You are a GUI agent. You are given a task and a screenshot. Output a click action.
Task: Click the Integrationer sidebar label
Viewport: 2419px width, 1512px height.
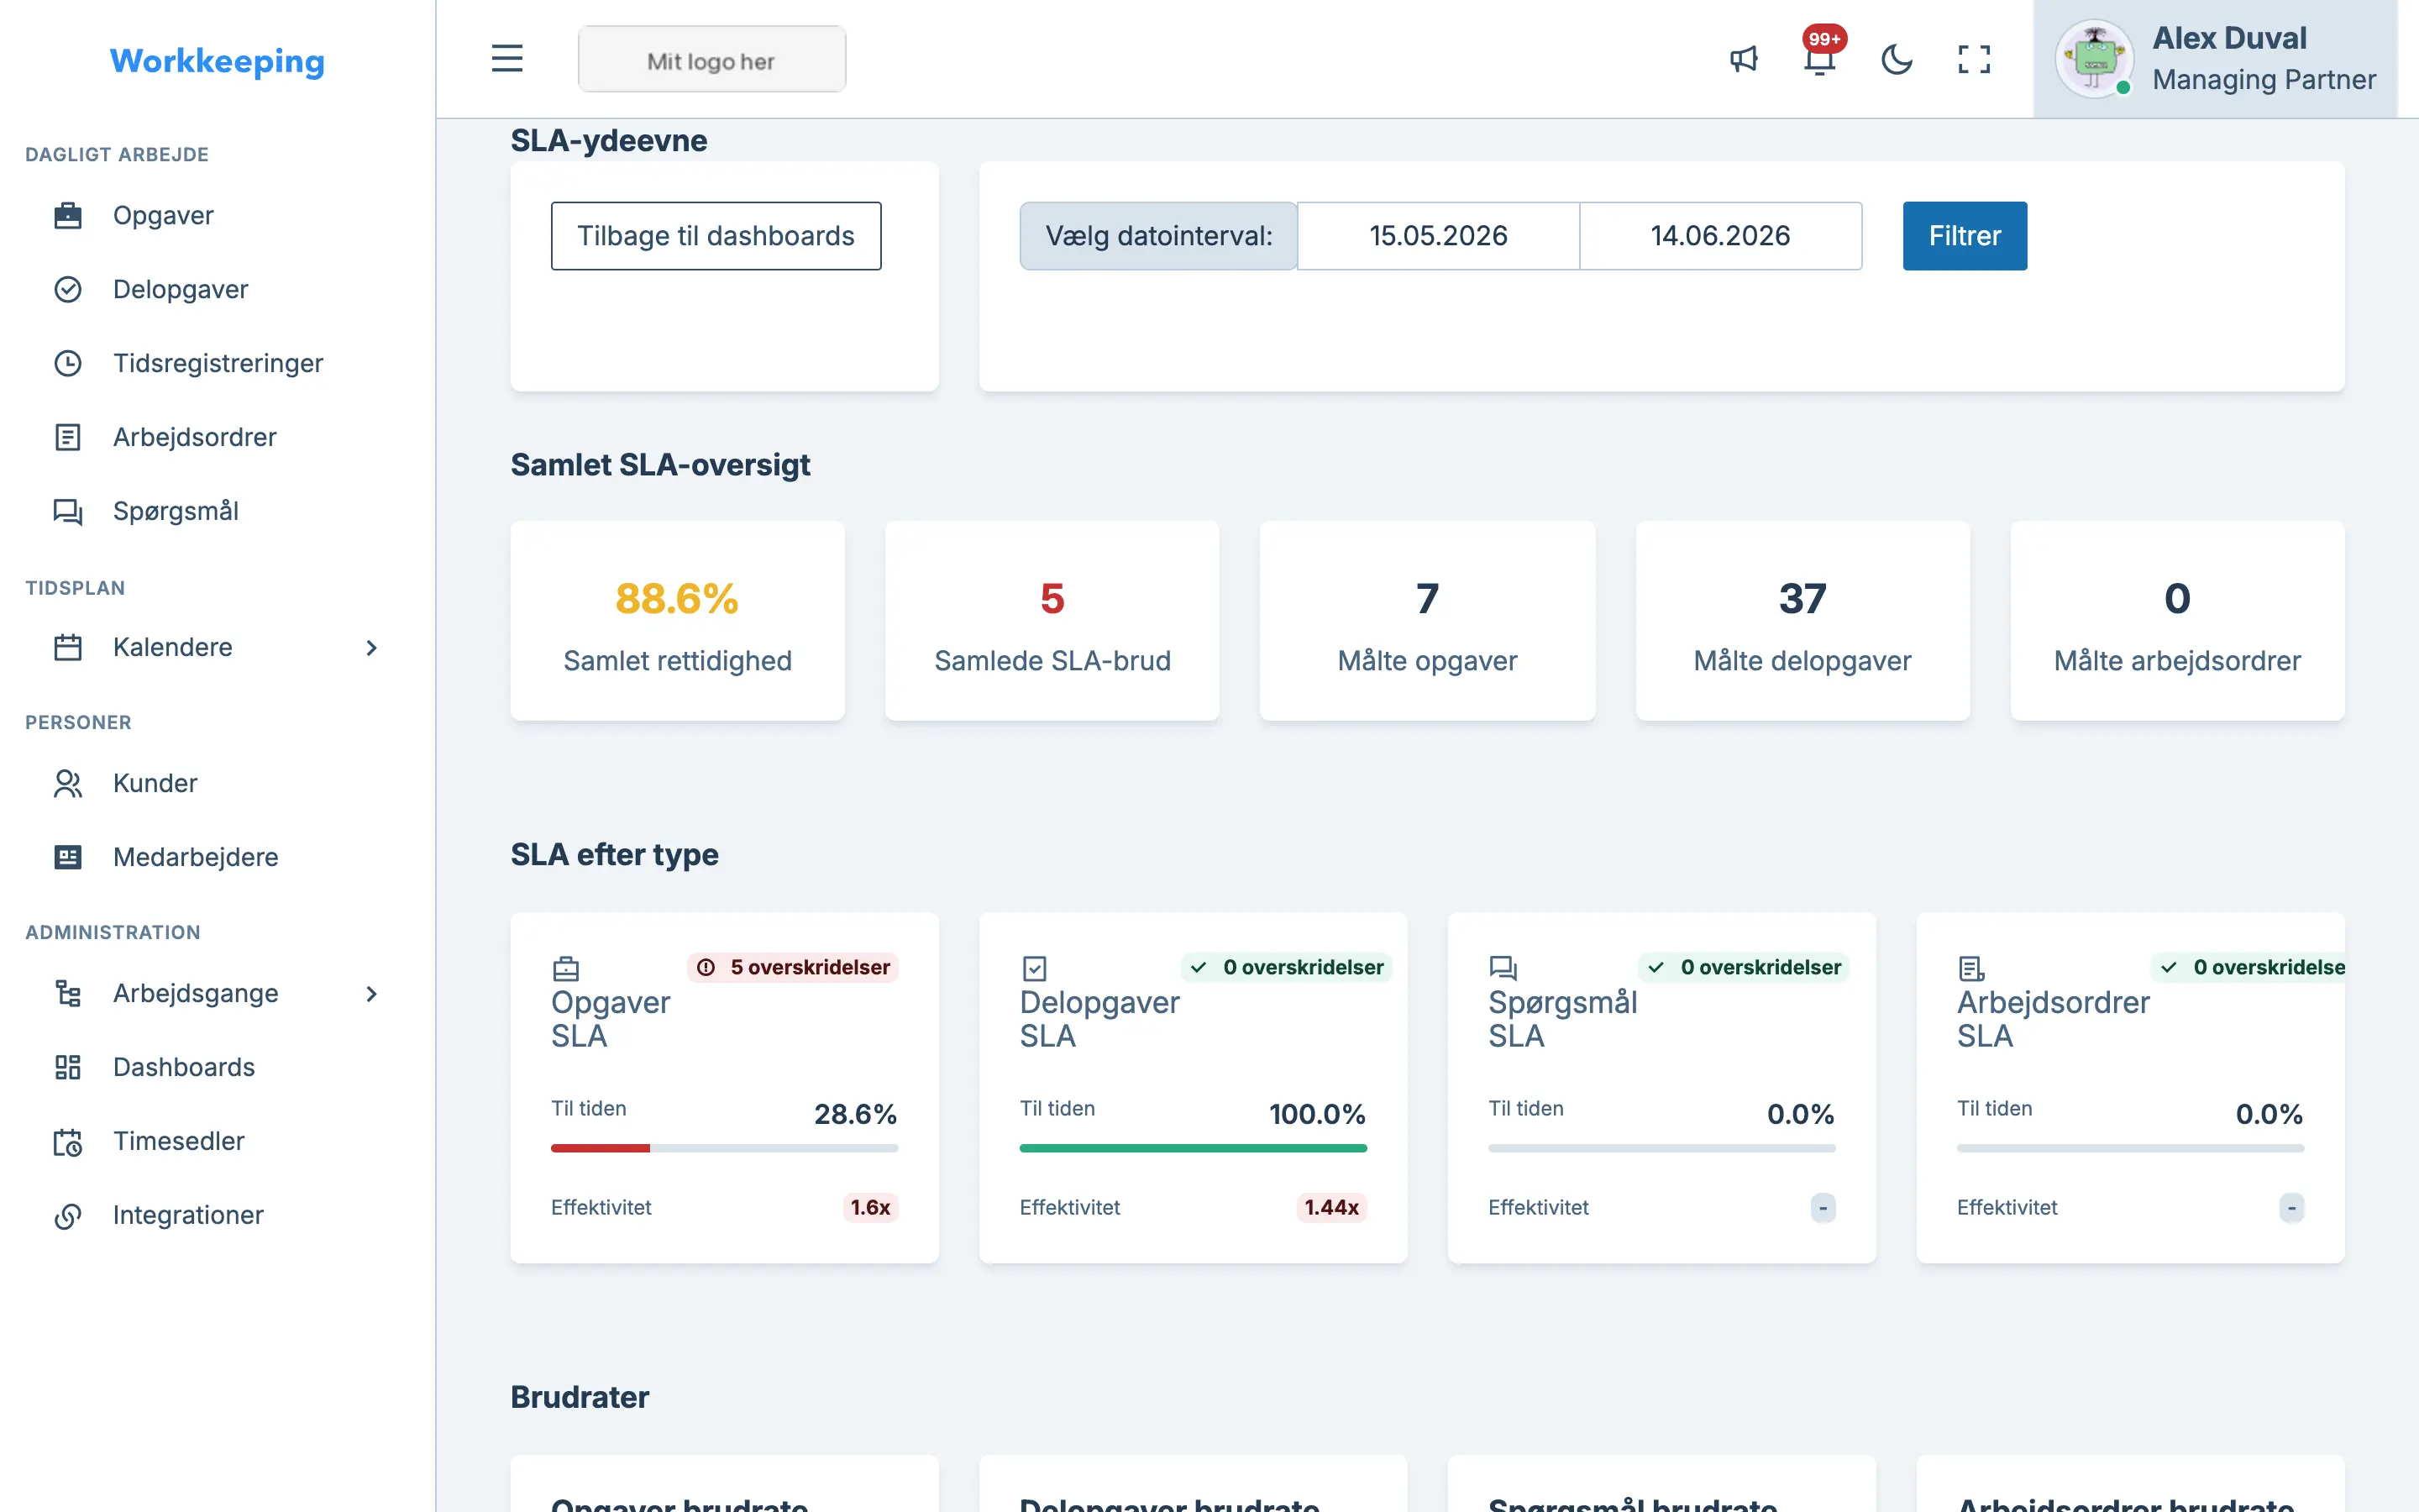(188, 1216)
